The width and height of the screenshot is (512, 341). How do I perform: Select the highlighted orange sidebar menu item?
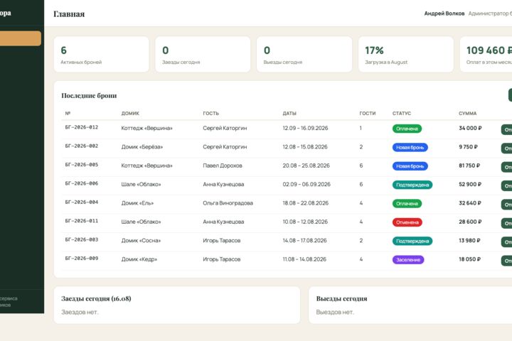pos(20,38)
